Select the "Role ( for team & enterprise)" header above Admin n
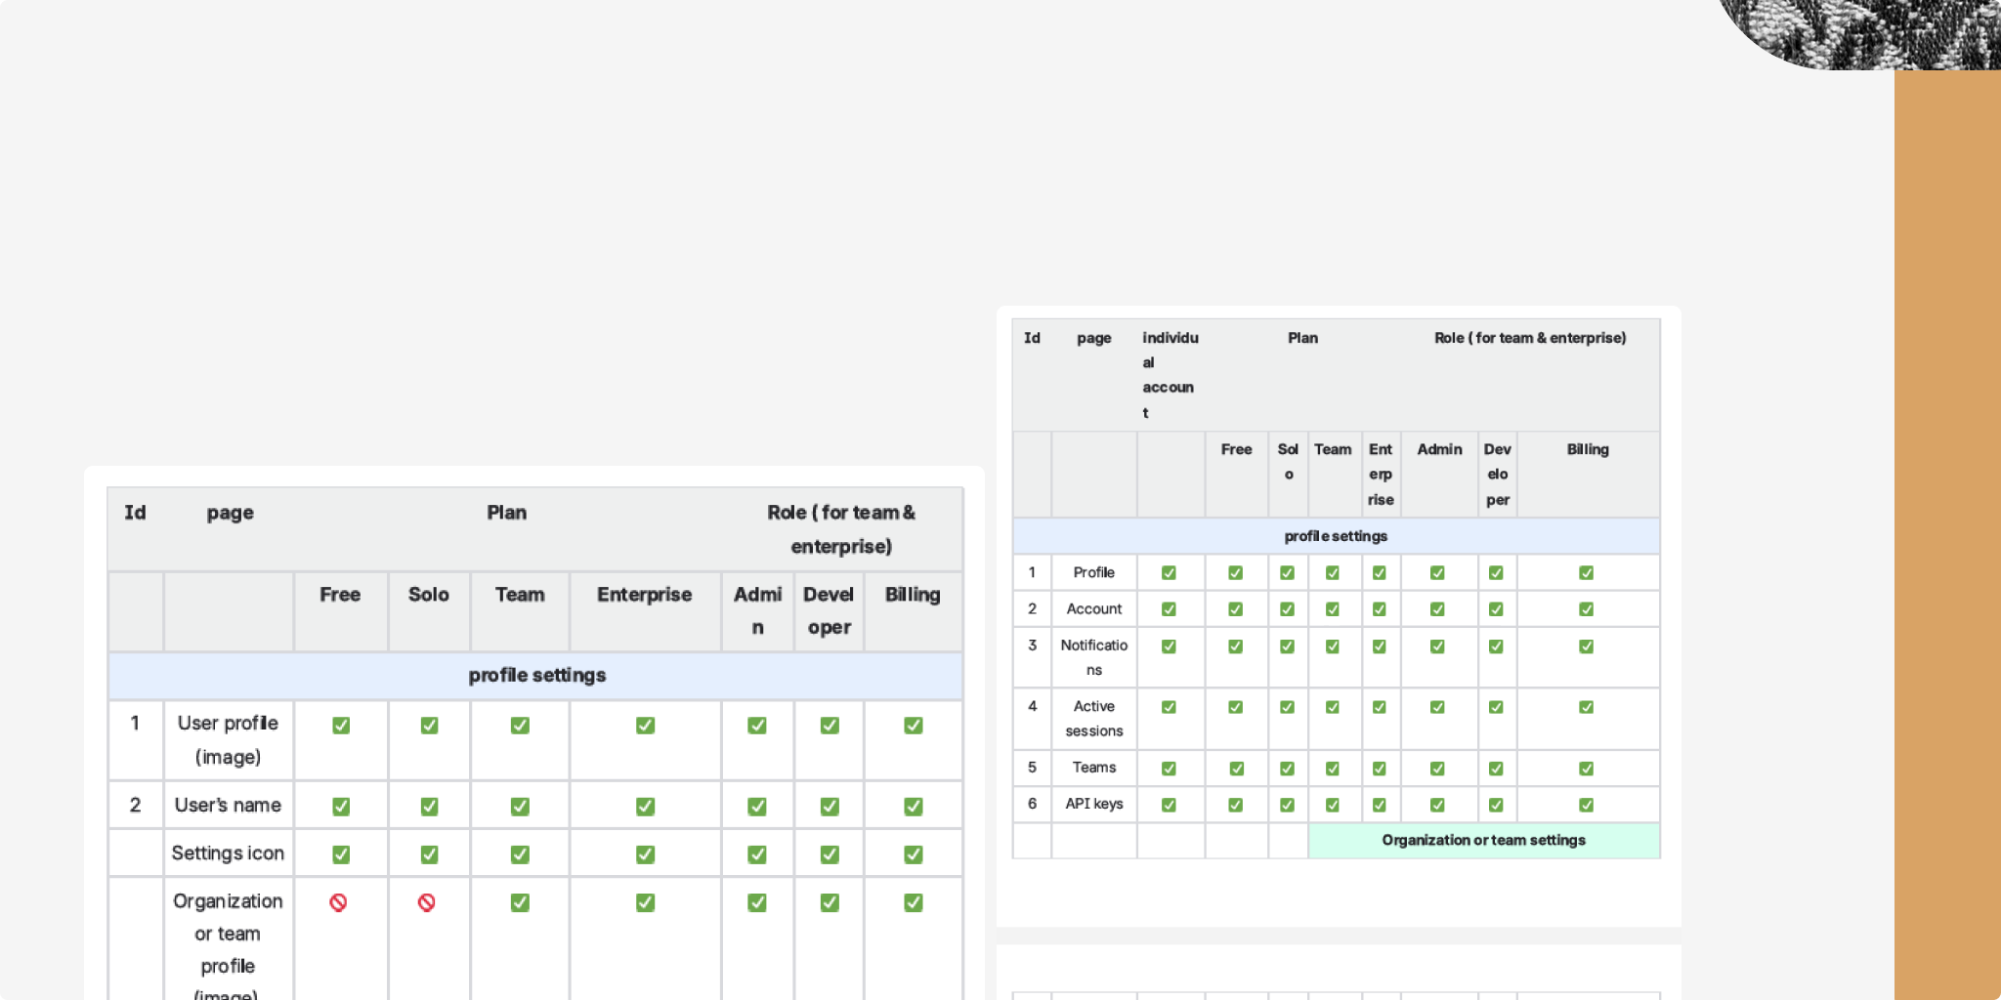This screenshot has height=1000, width=2001. click(841, 529)
